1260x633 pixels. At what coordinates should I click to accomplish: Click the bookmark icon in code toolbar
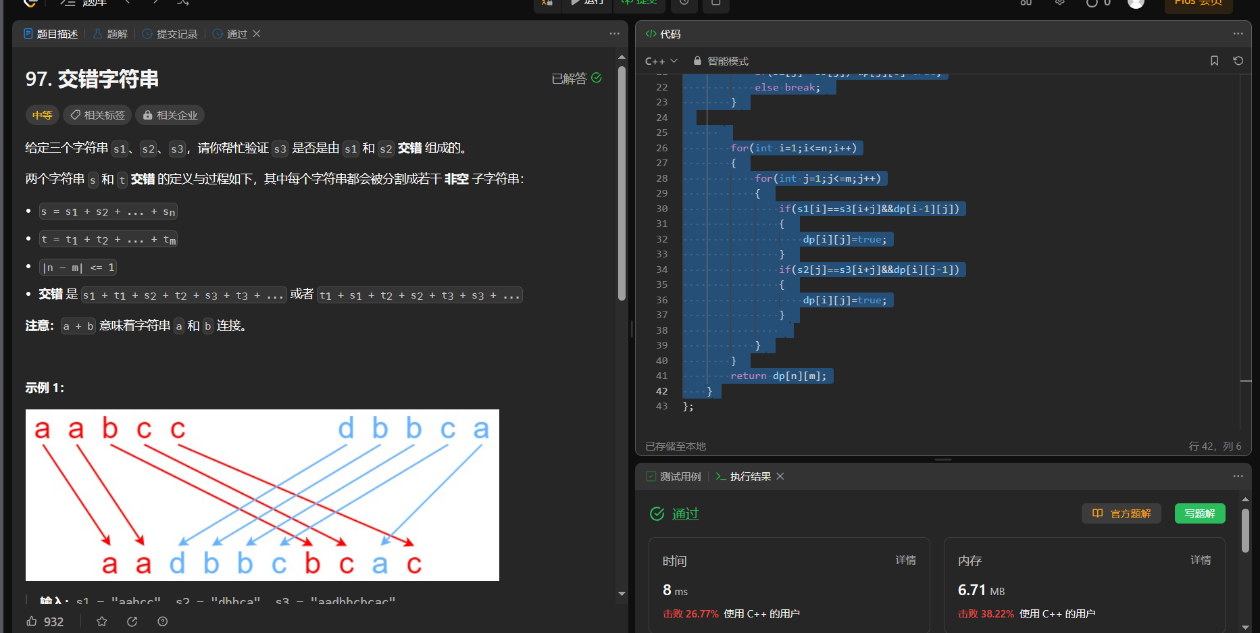point(1214,61)
